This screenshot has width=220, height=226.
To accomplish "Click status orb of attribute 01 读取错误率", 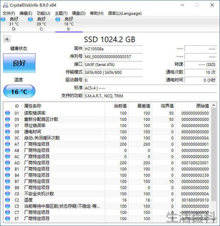I will [8, 113].
